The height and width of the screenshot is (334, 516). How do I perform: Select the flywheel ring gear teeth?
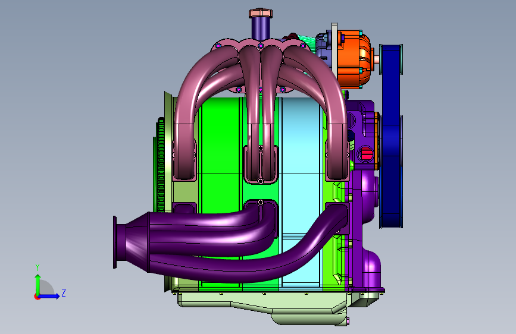[x=160, y=166]
